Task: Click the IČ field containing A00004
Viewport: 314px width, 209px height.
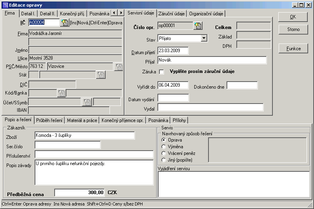Action: [x=44, y=22]
